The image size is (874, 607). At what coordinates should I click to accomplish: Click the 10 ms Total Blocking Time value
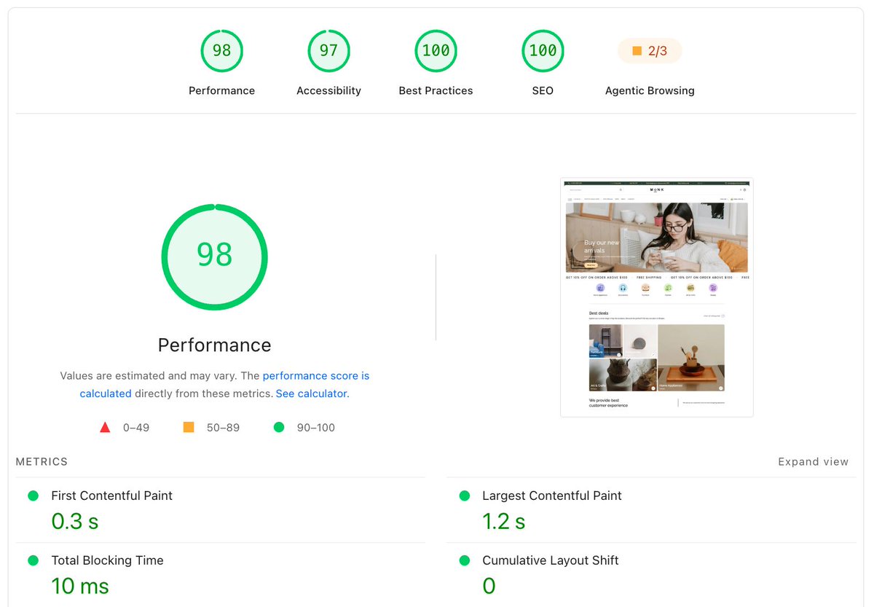click(x=80, y=587)
